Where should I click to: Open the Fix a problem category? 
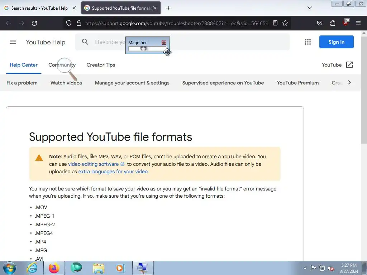point(22,83)
